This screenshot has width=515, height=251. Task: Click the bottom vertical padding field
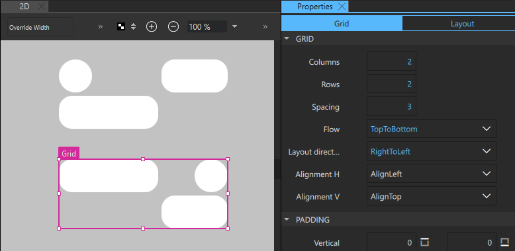pos(472,242)
